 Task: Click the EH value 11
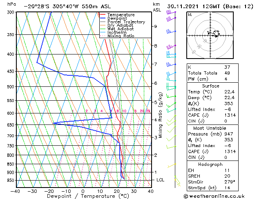pos(227,170)
